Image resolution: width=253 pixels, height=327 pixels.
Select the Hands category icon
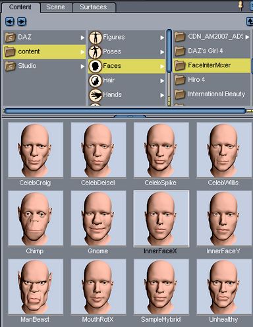pyautogui.click(x=95, y=95)
